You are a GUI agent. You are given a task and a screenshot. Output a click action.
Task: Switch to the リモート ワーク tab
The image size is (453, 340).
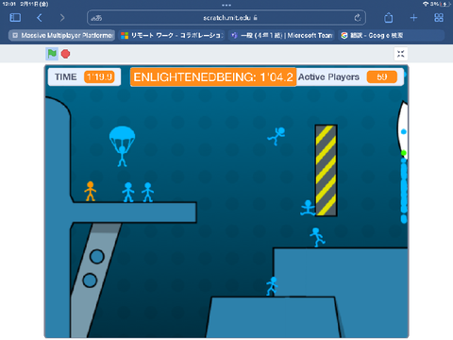point(172,35)
